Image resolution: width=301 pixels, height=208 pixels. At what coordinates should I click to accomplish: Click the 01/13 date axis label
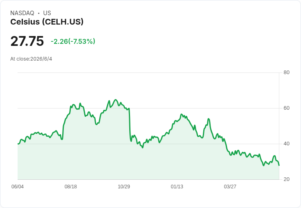[x=177, y=186]
